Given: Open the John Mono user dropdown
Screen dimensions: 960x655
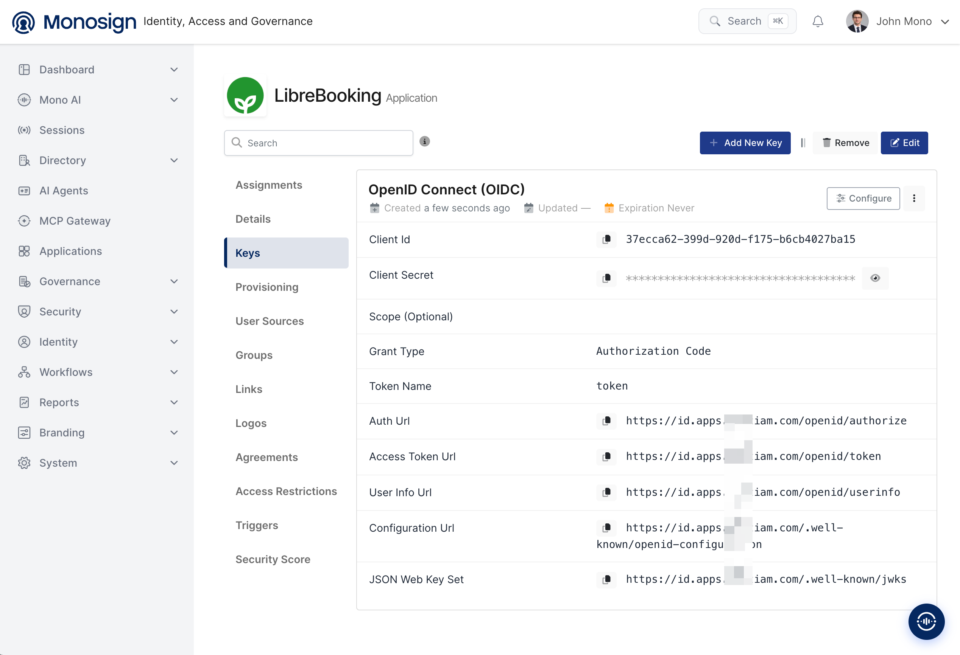Looking at the screenshot, I should pos(897,21).
